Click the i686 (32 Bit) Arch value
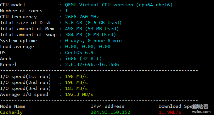 pyautogui.click(x=83, y=58)
